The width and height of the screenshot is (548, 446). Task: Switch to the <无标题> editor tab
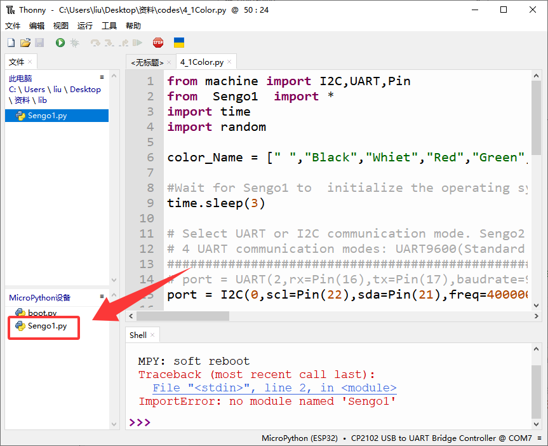(x=147, y=62)
